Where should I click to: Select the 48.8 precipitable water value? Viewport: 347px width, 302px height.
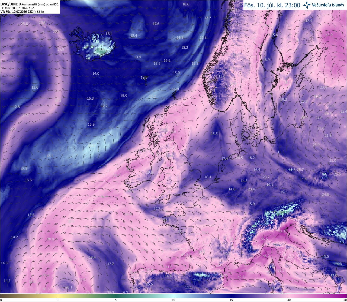pos(50,239)
